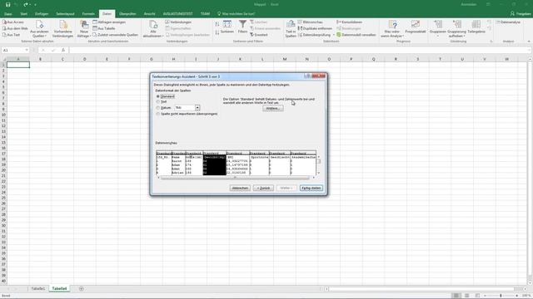Screen dimensions: 533x299
Task: Select the Standard radio button
Action: [x=157, y=96]
